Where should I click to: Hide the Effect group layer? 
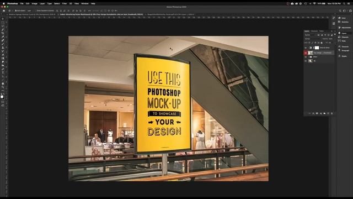tap(306, 57)
